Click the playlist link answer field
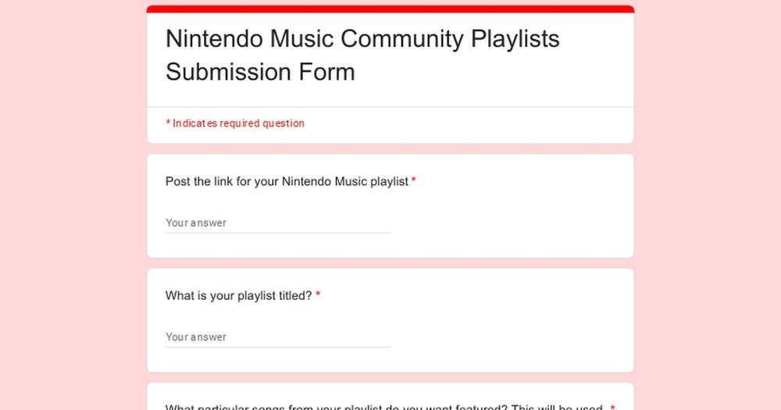Screen dimensions: 781x410 (277, 223)
